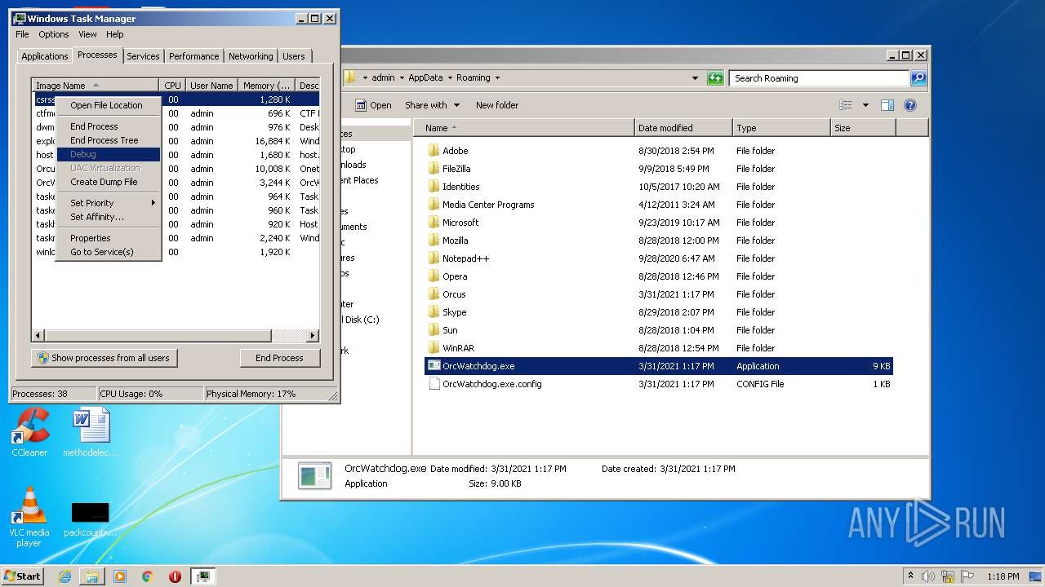The width and height of the screenshot is (1045, 587).
Task: Switch to the Performance tab
Action: pyautogui.click(x=194, y=56)
